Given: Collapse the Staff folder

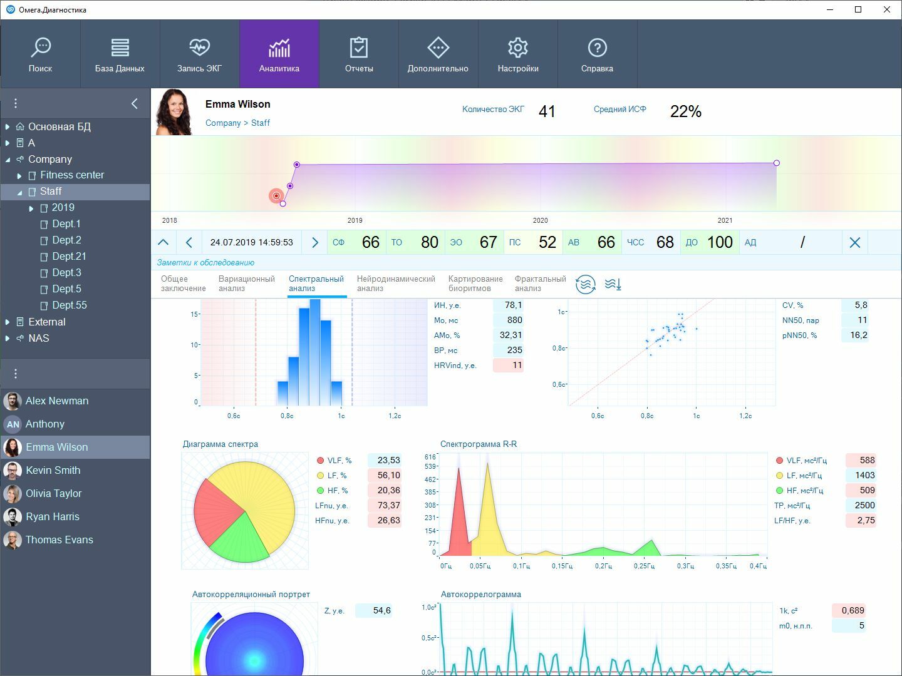Looking at the screenshot, I should click(x=19, y=192).
